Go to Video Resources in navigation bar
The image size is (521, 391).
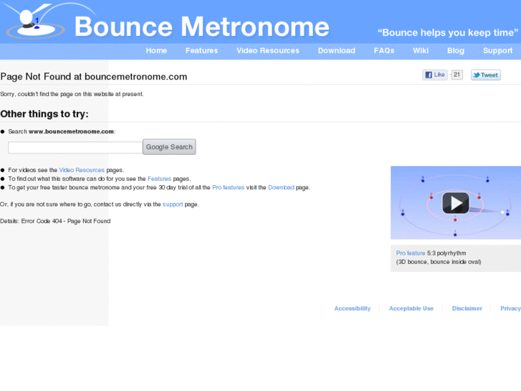(x=268, y=51)
